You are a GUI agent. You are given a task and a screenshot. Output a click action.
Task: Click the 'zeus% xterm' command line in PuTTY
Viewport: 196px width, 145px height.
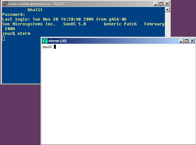(x=16, y=34)
